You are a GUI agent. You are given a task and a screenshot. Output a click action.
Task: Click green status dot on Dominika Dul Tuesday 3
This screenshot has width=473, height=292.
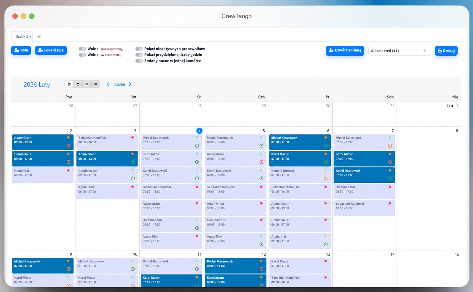point(132,170)
